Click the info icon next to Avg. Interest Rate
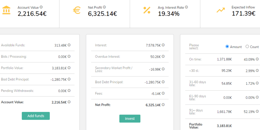Image resolution: width=260 pixels, height=130 pixels. click(x=186, y=7)
